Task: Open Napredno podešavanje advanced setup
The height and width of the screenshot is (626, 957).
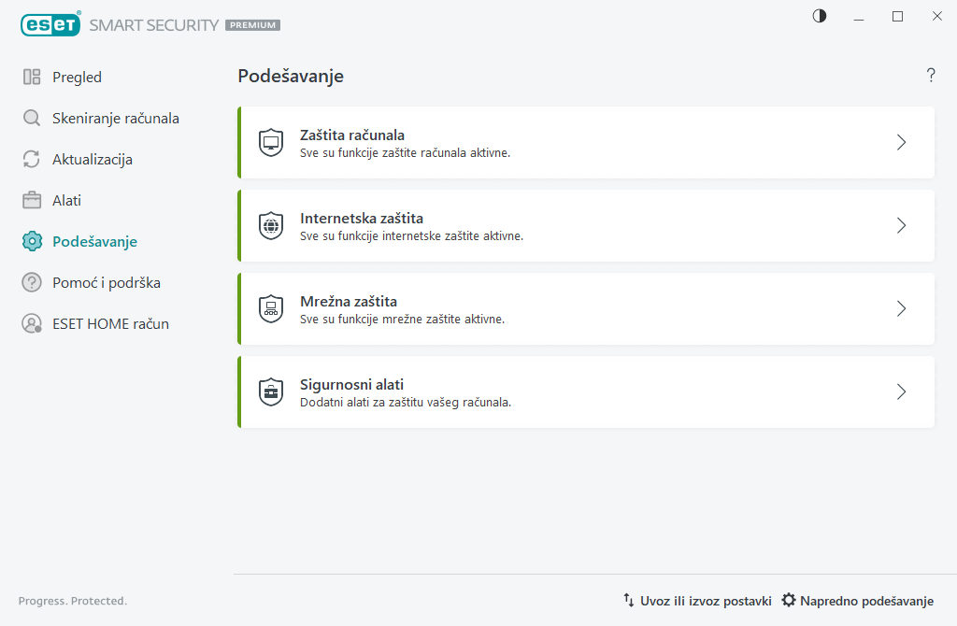Action: point(858,601)
